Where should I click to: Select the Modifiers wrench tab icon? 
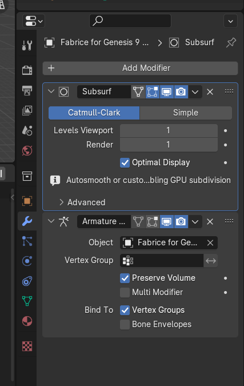click(27, 221)
